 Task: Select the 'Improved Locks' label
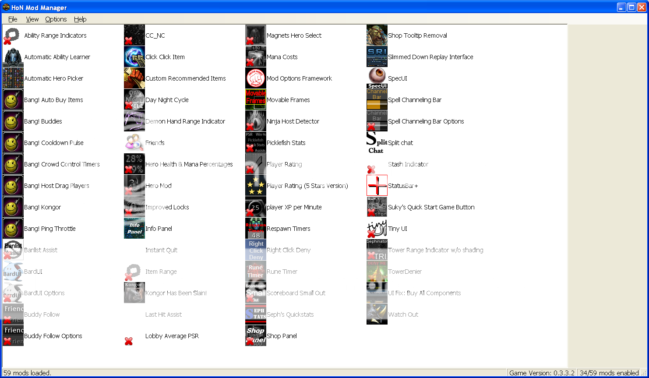(167, 207)
